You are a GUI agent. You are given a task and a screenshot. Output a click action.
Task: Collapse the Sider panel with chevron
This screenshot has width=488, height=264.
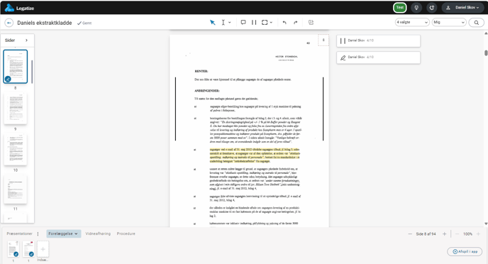26,40
